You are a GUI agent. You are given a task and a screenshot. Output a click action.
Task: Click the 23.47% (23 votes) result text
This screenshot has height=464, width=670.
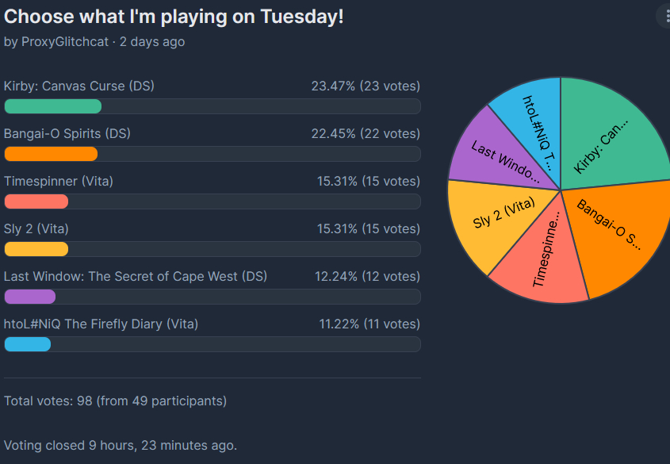pyautogui.click(x=365, y=86)
